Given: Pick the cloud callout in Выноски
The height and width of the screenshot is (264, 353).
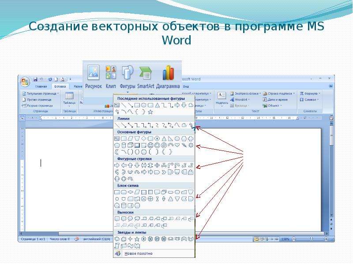Looking at the screenshot, I should click(x=137, y=219).
